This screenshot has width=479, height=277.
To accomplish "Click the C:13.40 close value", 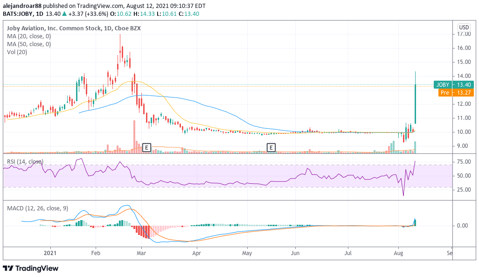I will pos(189,14).
